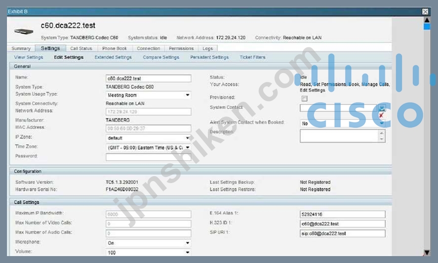The height and width of the screenshot is (263, 438).
Task: Click Compare Settings link
Action: pyautogui.click(x=161, y=57)
